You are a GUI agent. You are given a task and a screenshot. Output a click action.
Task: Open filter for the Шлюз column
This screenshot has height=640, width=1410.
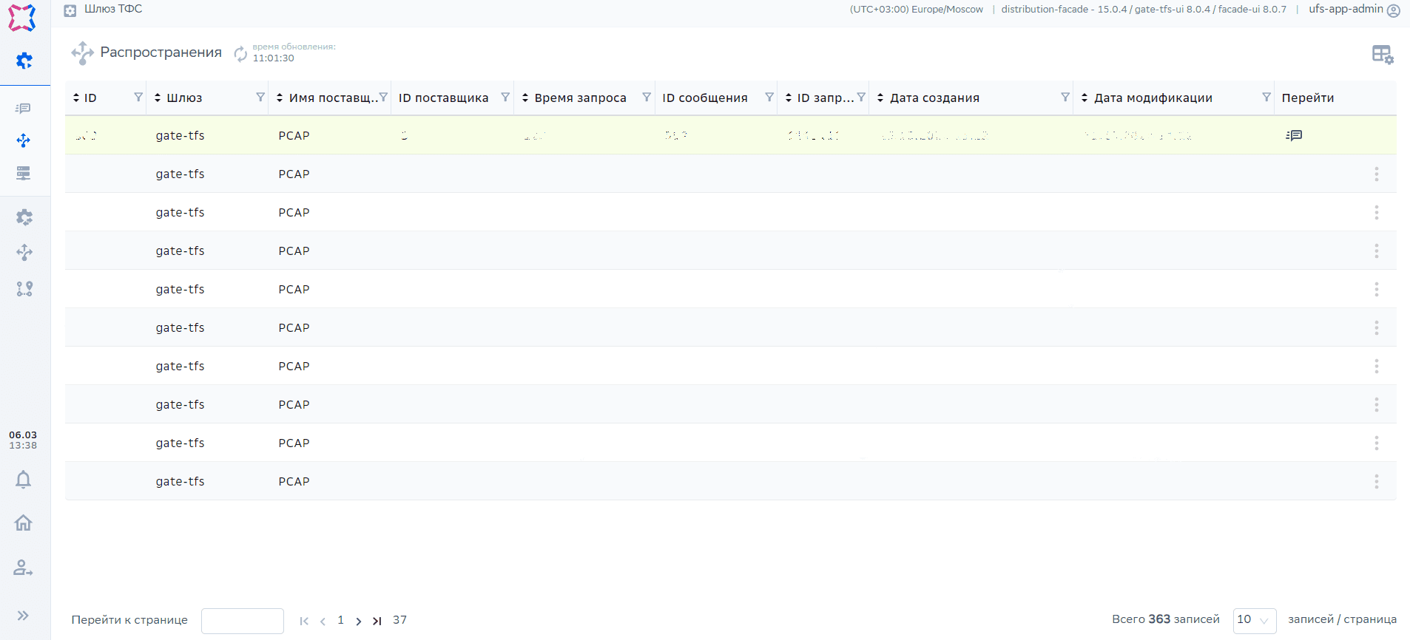coord(260,98)
